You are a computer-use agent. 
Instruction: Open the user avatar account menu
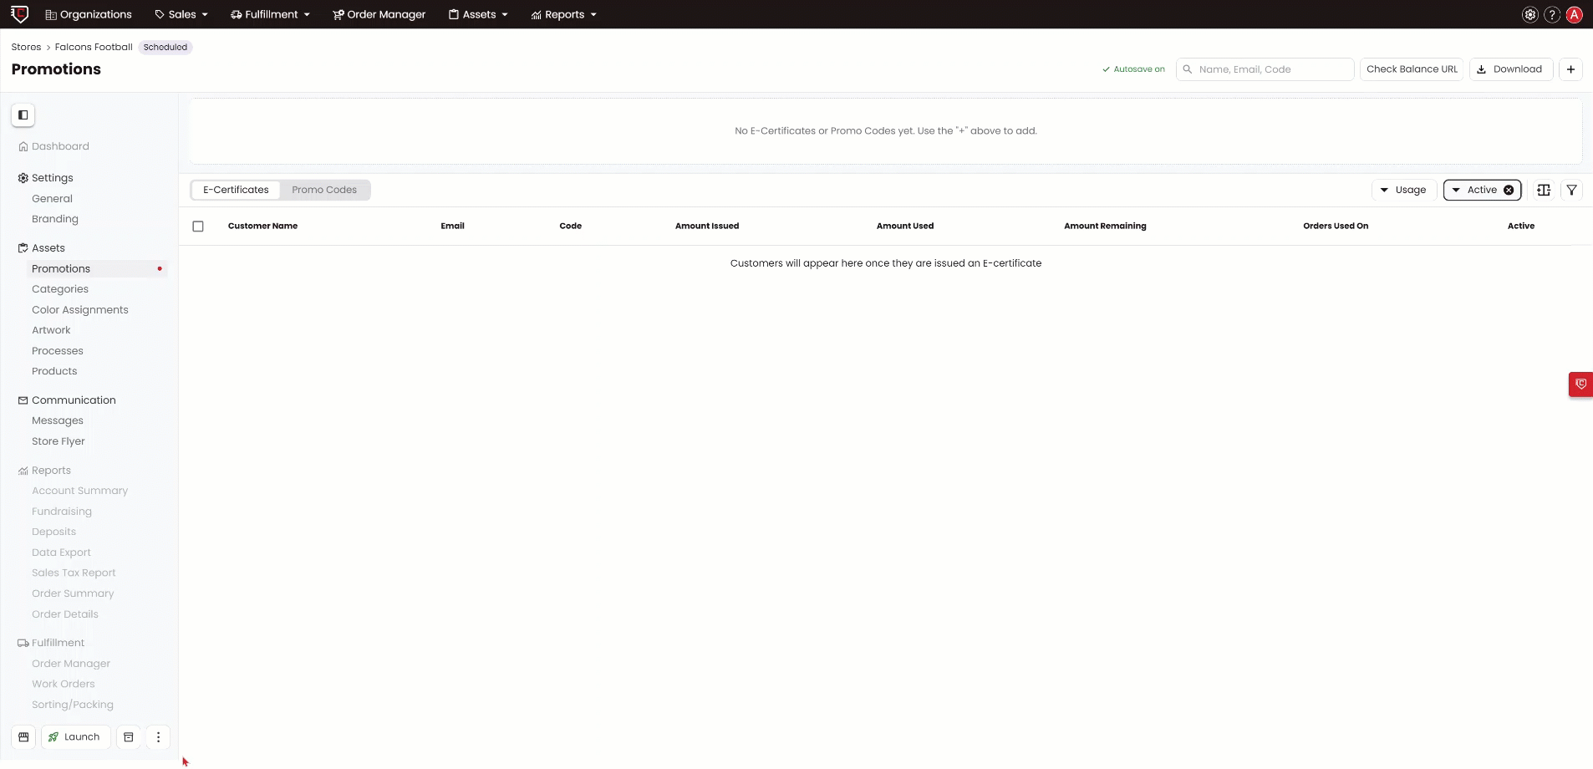(x=1575, y=14)
